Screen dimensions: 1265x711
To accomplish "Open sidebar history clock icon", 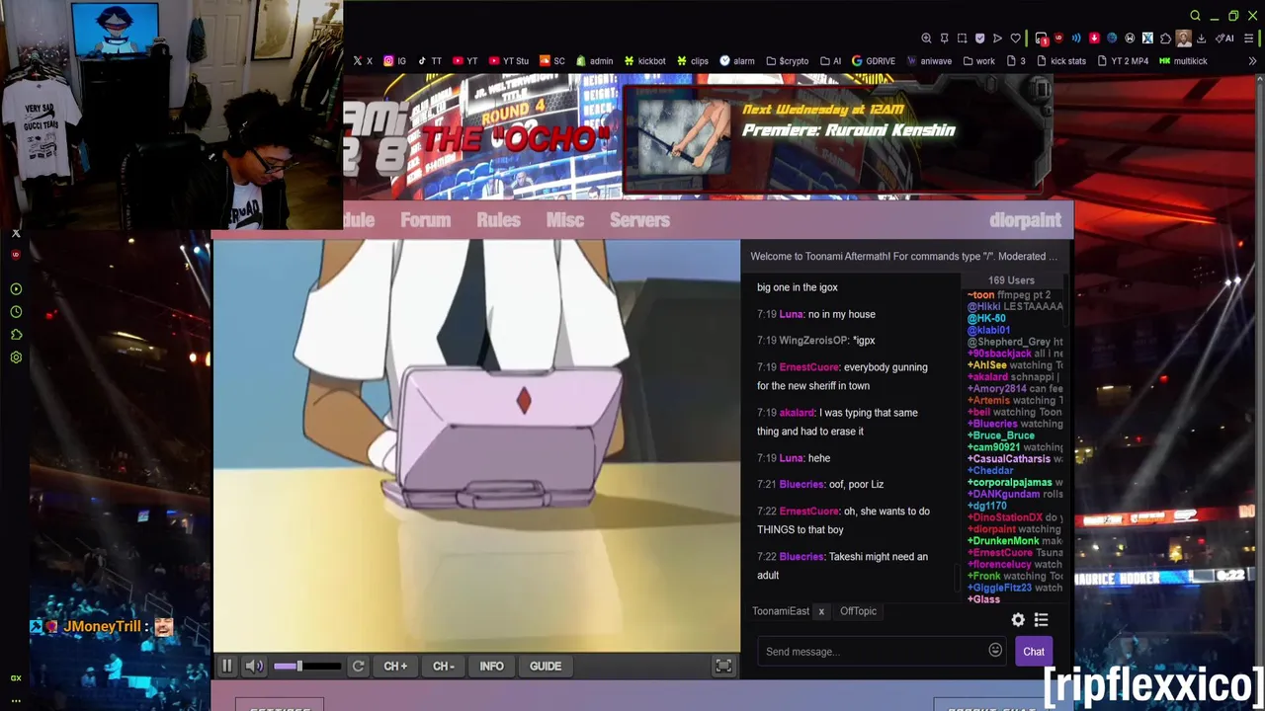I will point(16,312).
